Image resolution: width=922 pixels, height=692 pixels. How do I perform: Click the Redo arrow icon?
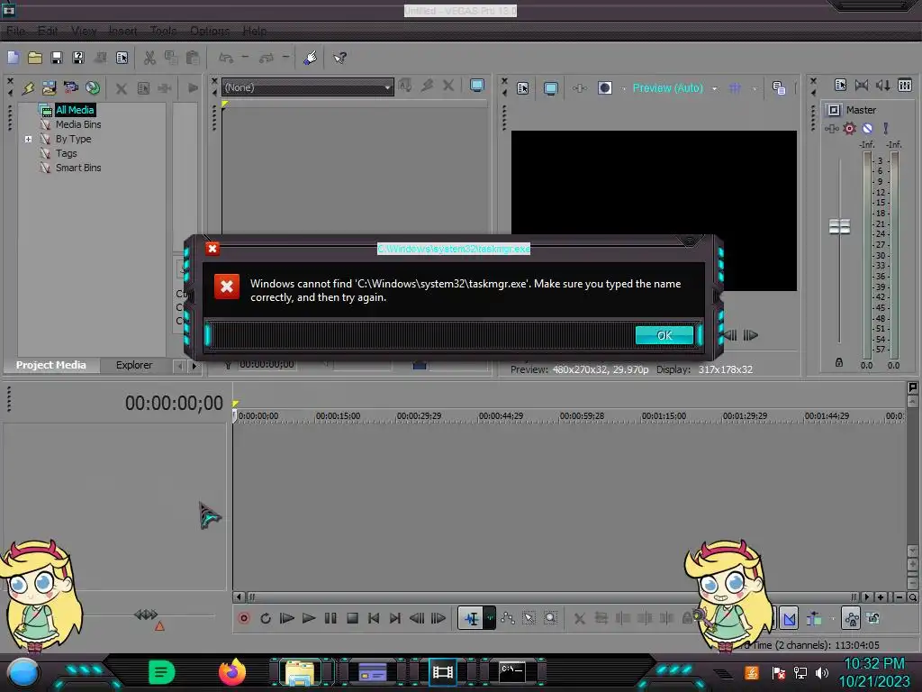(x=267, y=58)
